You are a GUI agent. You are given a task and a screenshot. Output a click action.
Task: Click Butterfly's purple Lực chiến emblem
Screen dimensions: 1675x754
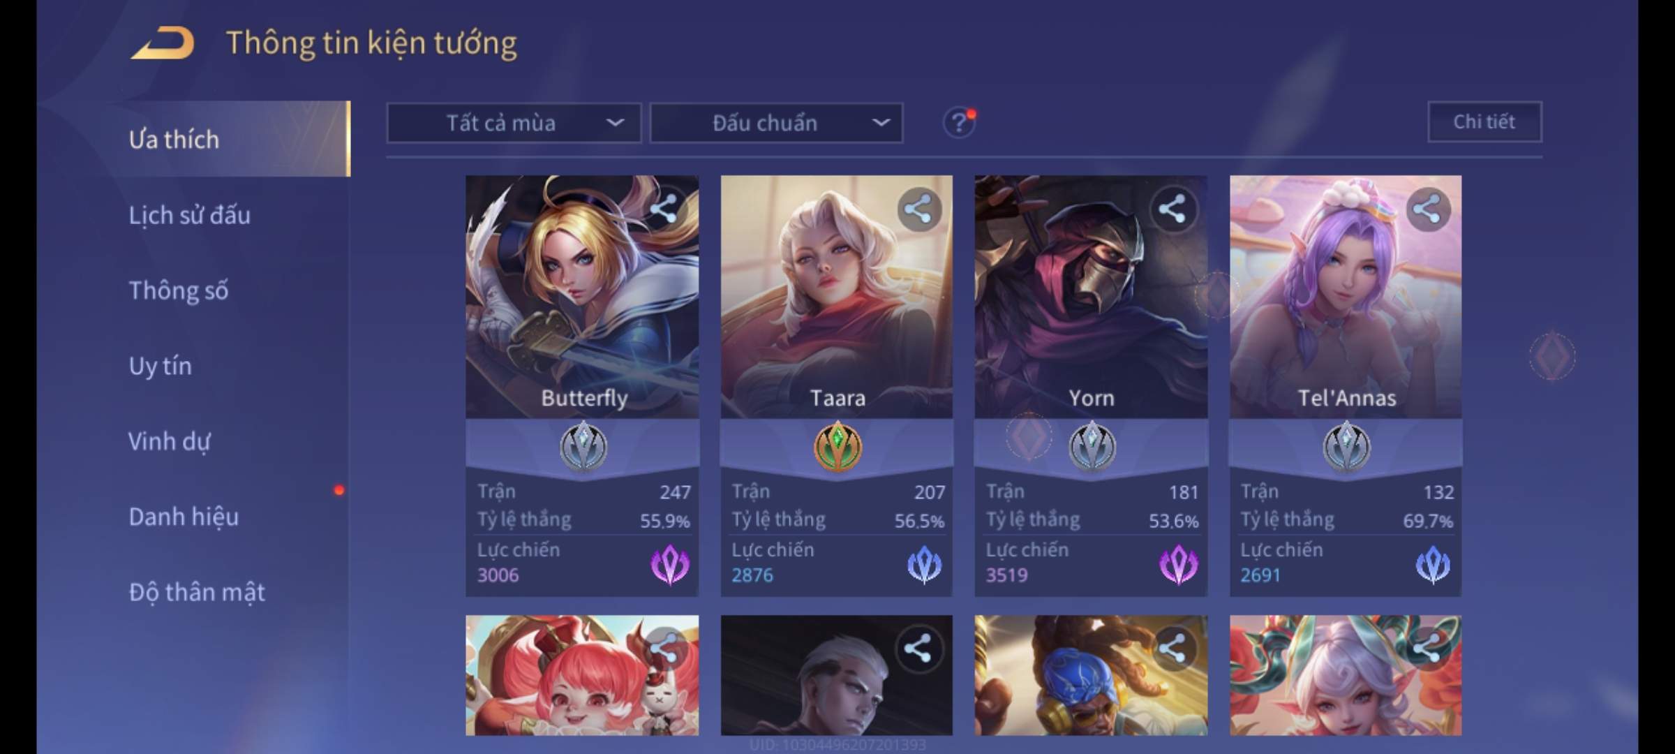(x=670, y=564)
